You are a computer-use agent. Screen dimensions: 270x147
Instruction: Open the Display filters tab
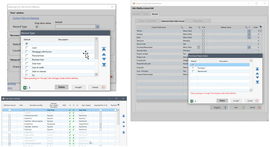tap(198, 21)
